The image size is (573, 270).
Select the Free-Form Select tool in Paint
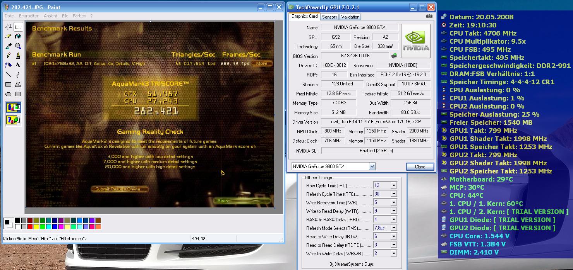(x=9, y=27)
